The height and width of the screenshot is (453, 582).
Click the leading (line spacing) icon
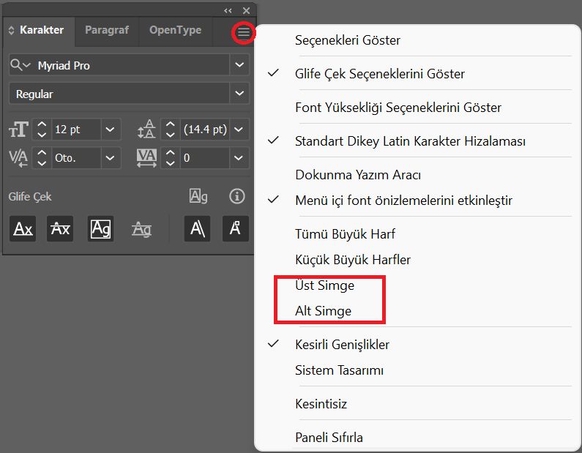146,129
